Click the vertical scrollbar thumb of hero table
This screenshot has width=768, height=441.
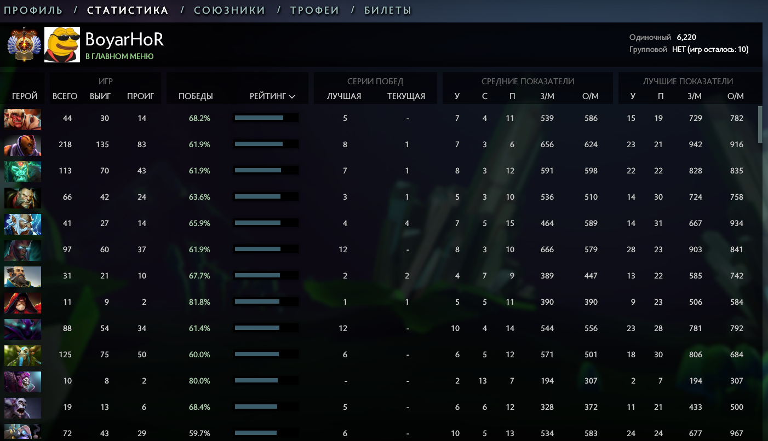tap(760, 124)
